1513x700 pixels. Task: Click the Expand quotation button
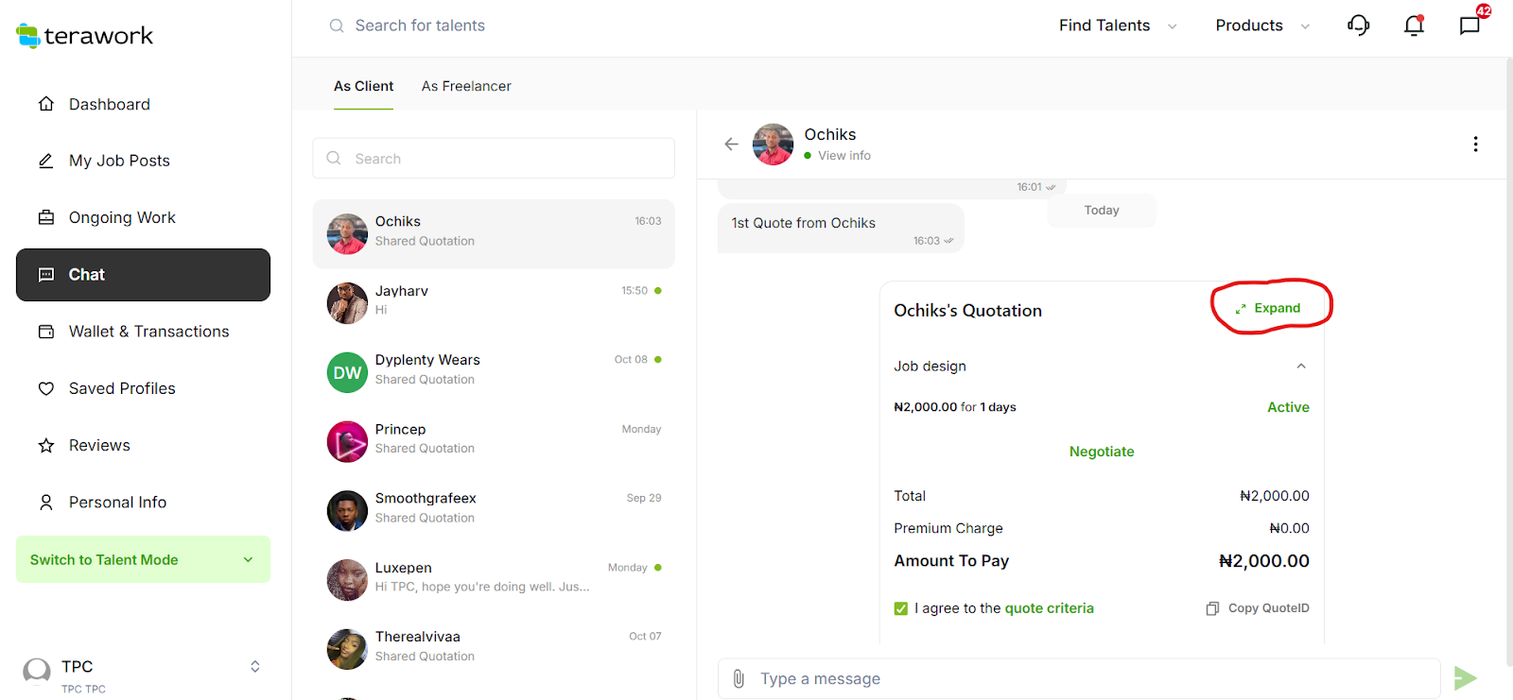coord(1269,308)
